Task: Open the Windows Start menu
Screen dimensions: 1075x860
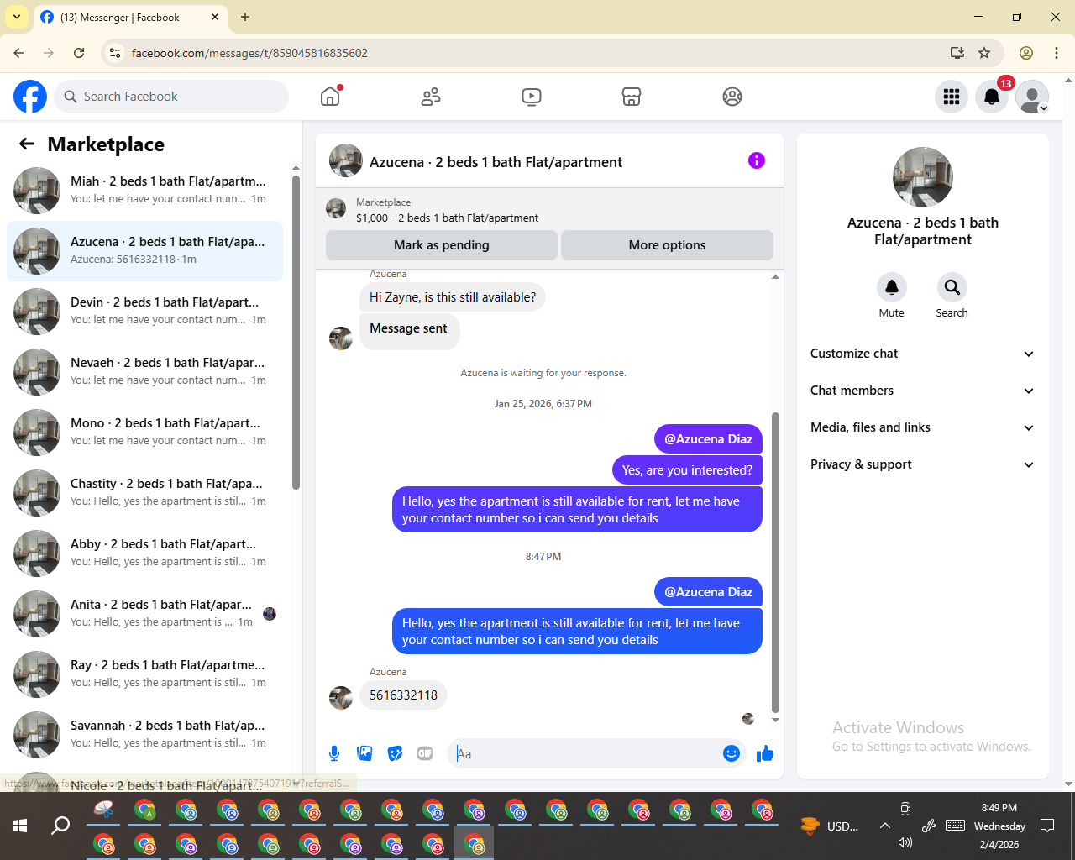Action: (x=20, y=826)
